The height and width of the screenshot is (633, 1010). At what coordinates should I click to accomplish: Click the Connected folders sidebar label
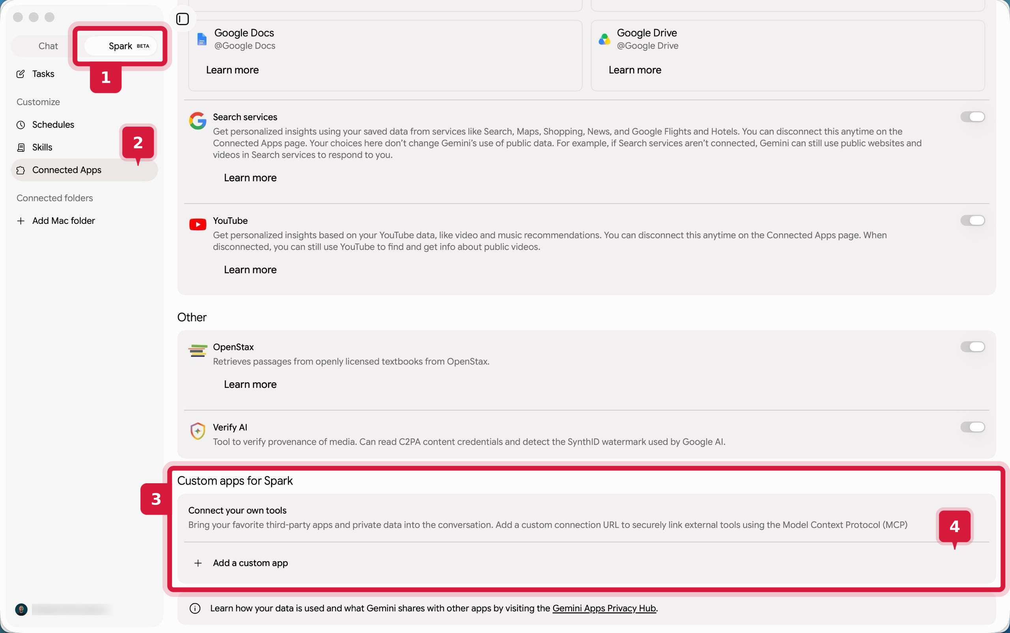[54, 198]
